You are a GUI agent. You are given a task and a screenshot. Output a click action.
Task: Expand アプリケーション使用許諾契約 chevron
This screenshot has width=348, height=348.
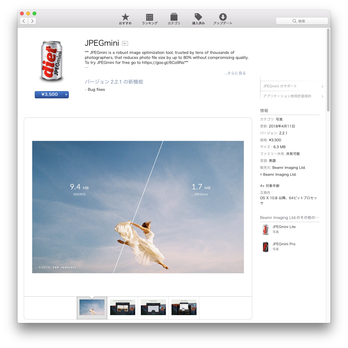322,96
